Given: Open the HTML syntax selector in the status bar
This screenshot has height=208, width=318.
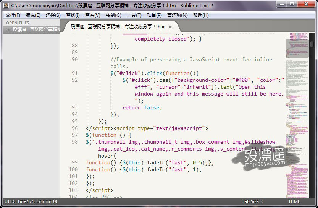Looking at the screenshot, I should coord(294,201).
